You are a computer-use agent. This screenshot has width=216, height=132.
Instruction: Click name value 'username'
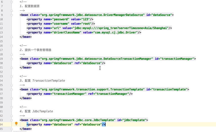click(x=61, y=24)
